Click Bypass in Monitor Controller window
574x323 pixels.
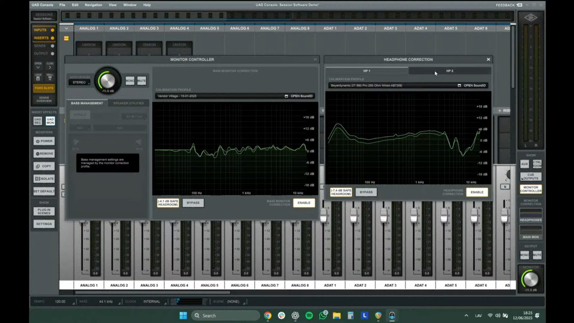click(x=193, y=203)
